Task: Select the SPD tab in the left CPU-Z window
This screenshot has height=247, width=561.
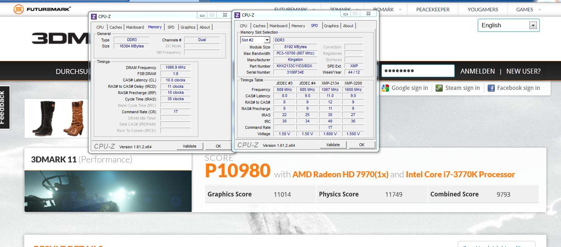Action: click(171, 27)
